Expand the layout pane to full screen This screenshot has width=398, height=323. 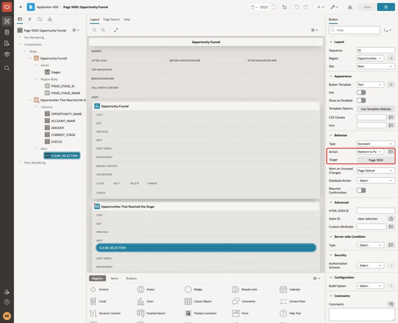(116, 30)
